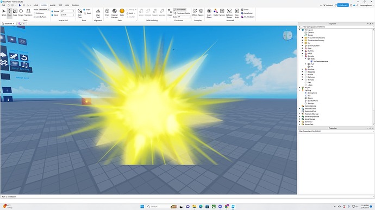The image size is (375, 210).
Task: Open the Service insertion tool
Action: coord(222,12)
